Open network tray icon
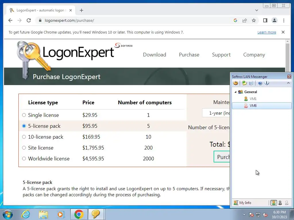This screenshot has width=294, height=220. click(258, 215)
